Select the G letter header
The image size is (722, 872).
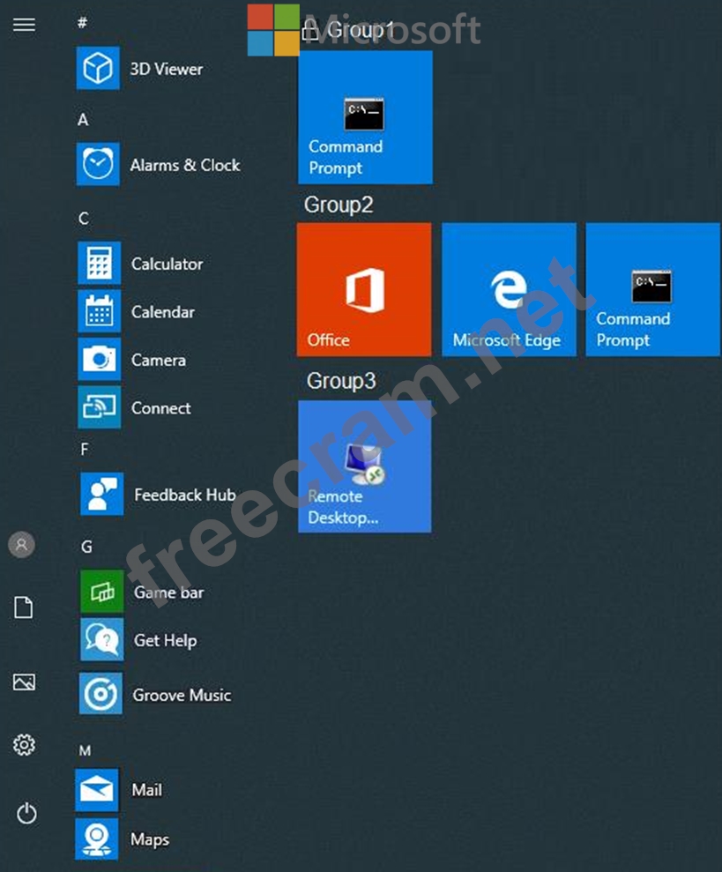pyautogui.click(x=86, y=547)
